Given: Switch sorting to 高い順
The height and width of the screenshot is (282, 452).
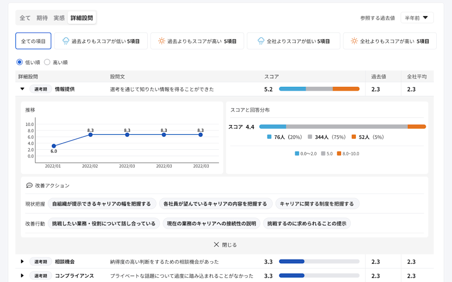Looking at the screenshot, I should tap(47, 62).
